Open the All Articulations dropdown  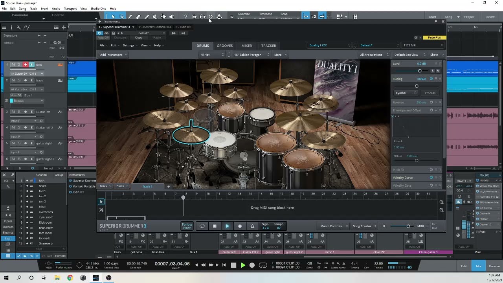pyautogui.click(x=374, y=55)
